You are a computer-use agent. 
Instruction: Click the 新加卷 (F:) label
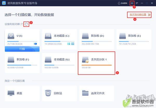tap(23, 60)
